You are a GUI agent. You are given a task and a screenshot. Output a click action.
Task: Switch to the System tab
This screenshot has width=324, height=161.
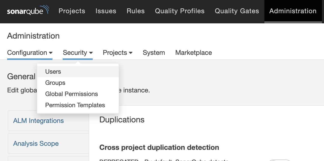[x=154, y=53]
